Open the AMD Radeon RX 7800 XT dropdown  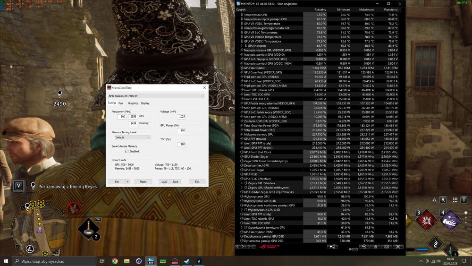(156, 96)
